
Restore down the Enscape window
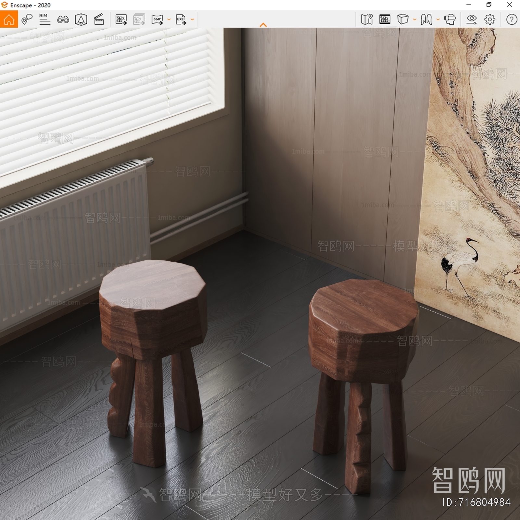pyautogui.click(x=489, y=5)
